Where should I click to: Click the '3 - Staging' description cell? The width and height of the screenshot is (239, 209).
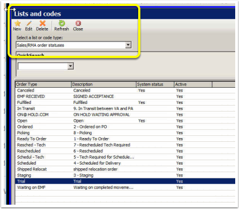83,175
